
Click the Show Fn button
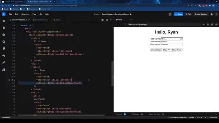(x=166, y=50)
